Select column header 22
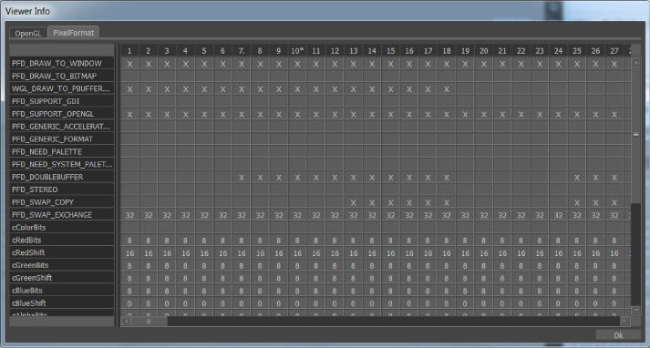 point(521,51)
